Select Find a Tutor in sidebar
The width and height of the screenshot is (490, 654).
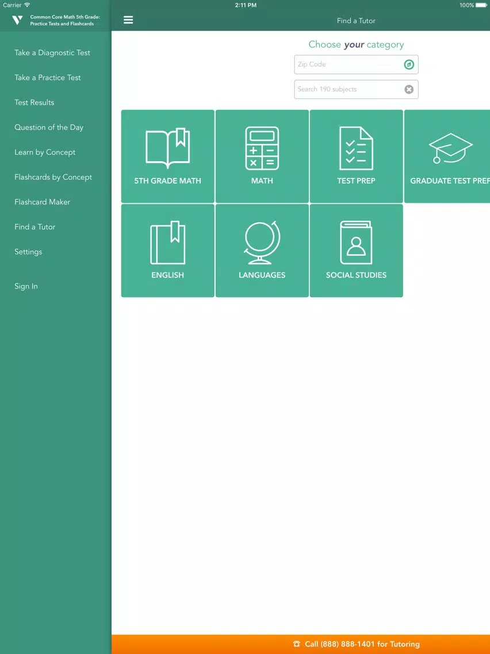(35, 227)
